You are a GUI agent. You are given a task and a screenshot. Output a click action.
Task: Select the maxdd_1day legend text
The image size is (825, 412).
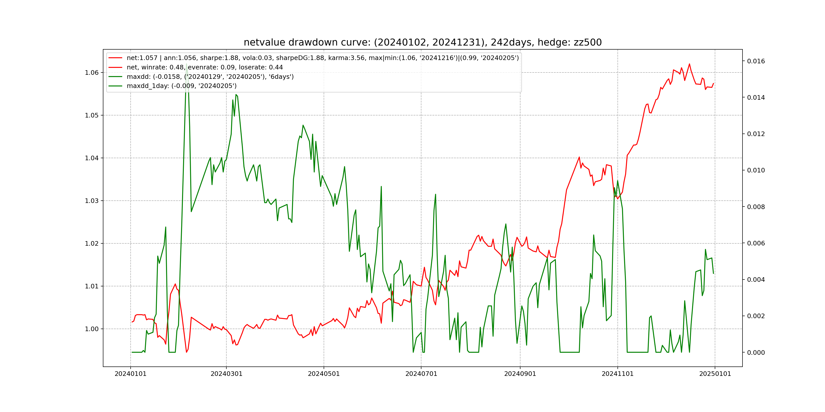click(182, 86)
